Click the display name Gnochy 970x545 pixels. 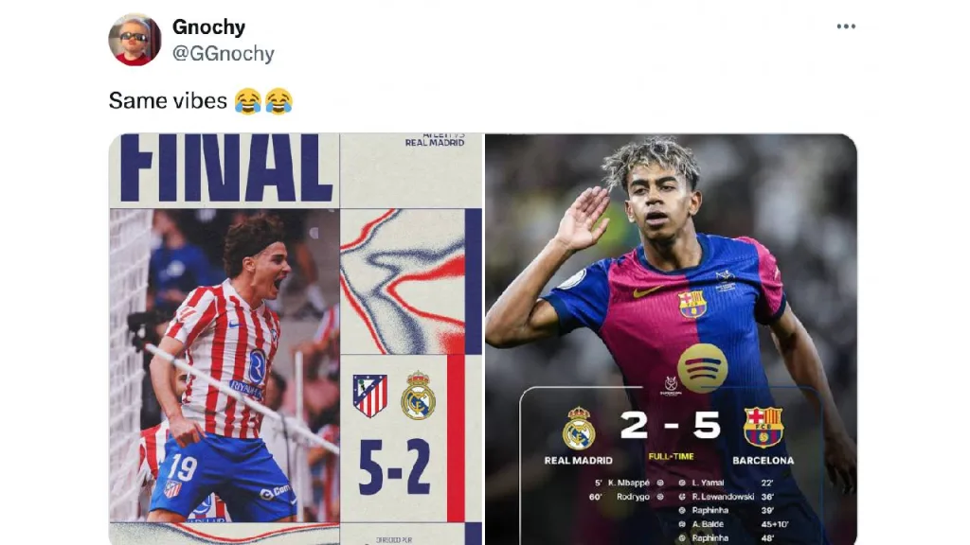[x=208, y=27]
